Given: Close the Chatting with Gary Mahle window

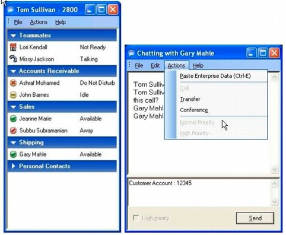Looking at the screenshot, I should [275, 53].
